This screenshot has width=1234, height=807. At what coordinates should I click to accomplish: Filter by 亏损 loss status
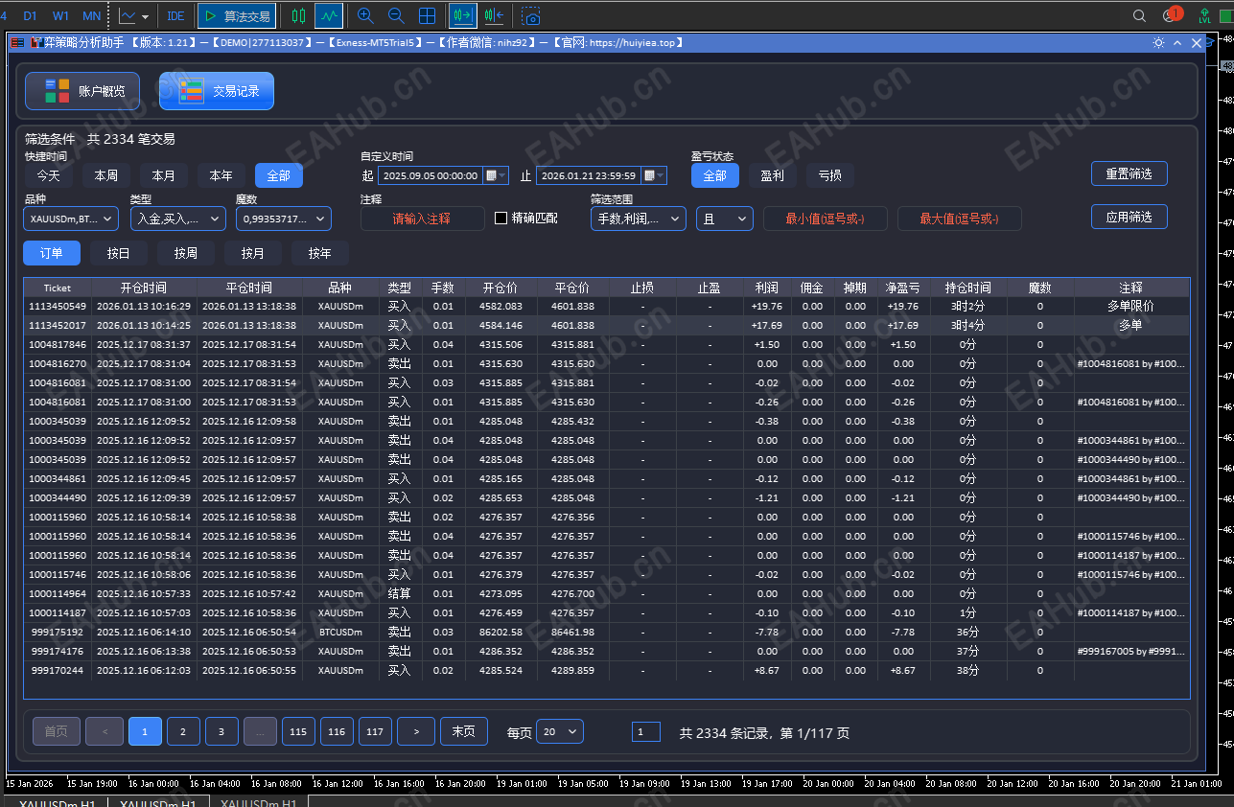830,175
